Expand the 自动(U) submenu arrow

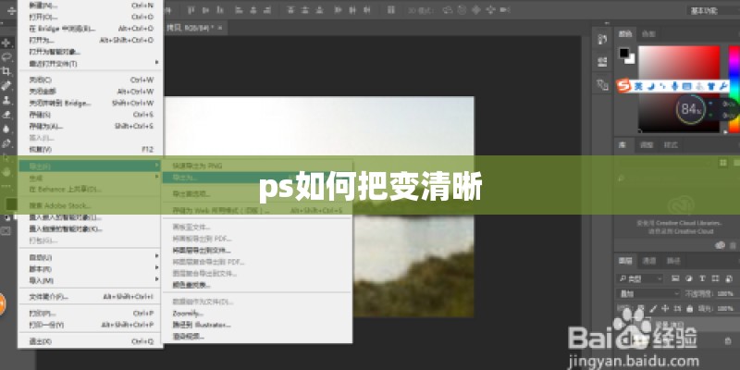pos(156,256)
